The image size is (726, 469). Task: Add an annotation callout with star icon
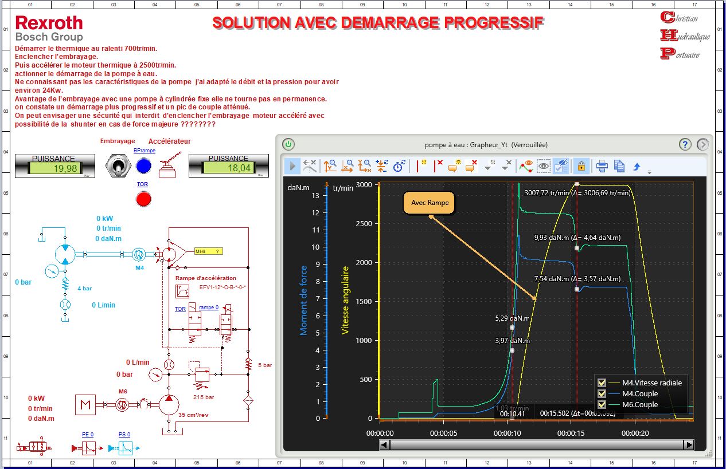pos(455,166)
